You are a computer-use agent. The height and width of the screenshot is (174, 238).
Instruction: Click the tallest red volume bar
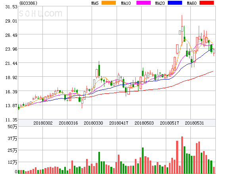tap(182, 155)
